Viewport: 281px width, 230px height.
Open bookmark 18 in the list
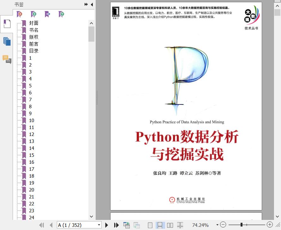click(32, 176)
